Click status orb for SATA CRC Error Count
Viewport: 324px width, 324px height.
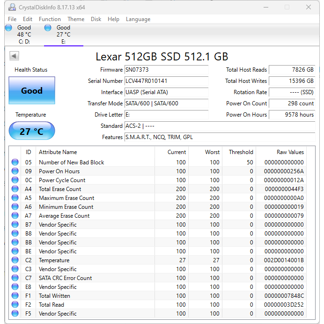coord(15,278)
